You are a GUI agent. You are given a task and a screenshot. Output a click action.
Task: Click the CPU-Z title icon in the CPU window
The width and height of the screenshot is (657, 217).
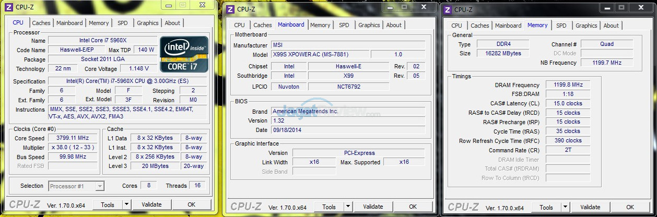click(9, 7)
